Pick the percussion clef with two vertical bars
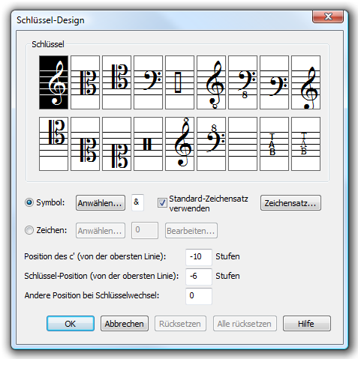364x365 pixels. [148, 144]
